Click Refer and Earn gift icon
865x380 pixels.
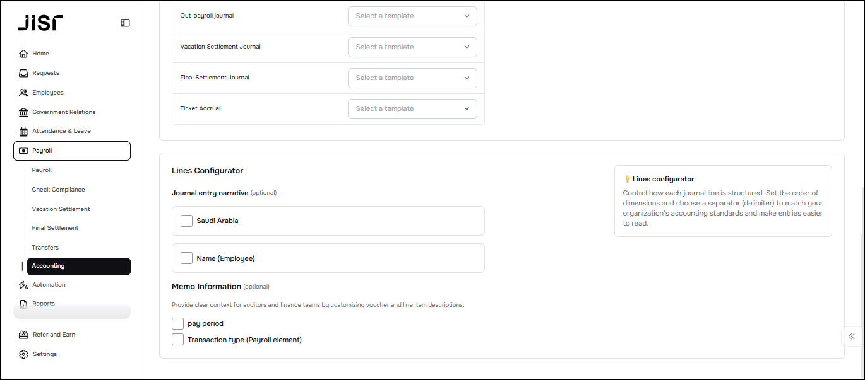click(x=23, y=335)
